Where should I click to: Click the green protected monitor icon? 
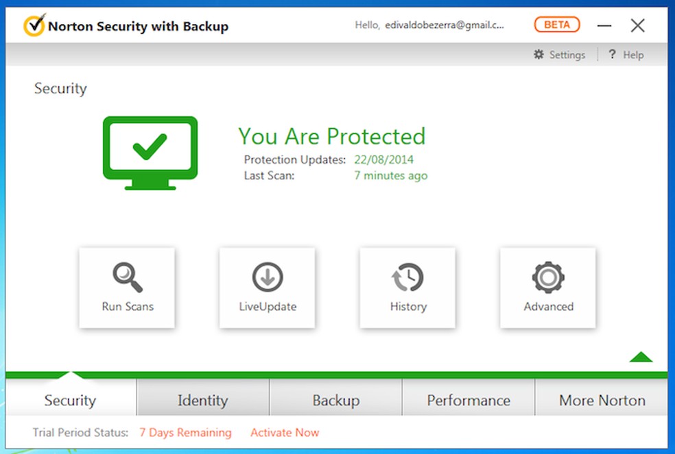point(150,153)
